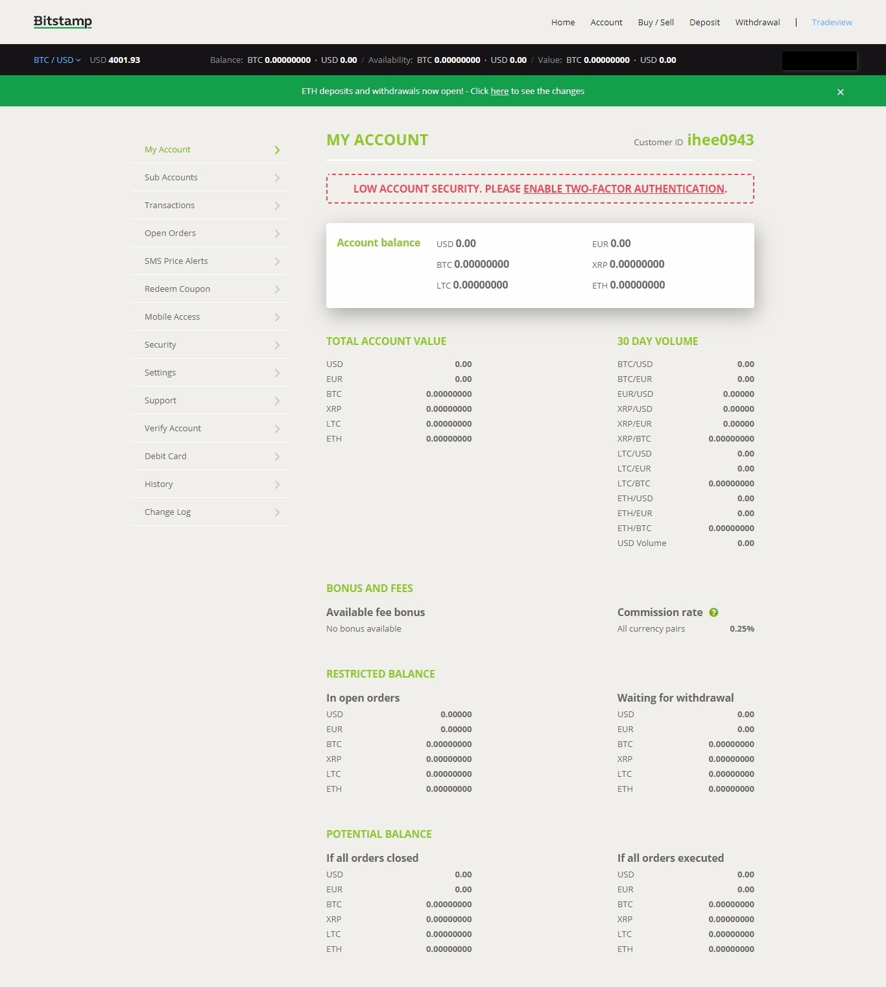Viewport: 886px width, 987px height.
Task: Click the 0.25% commission rate value
Action: (x=742, y=628)
